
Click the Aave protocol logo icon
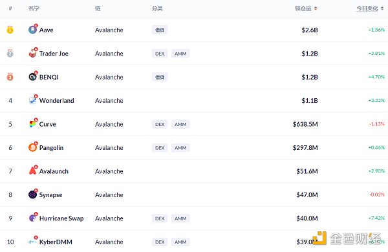click(33, 30)
